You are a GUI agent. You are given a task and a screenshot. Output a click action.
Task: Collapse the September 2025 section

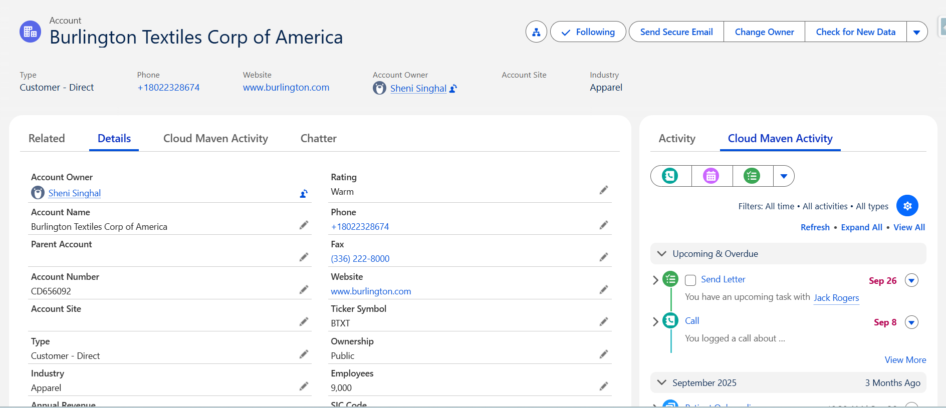point(662,383)
